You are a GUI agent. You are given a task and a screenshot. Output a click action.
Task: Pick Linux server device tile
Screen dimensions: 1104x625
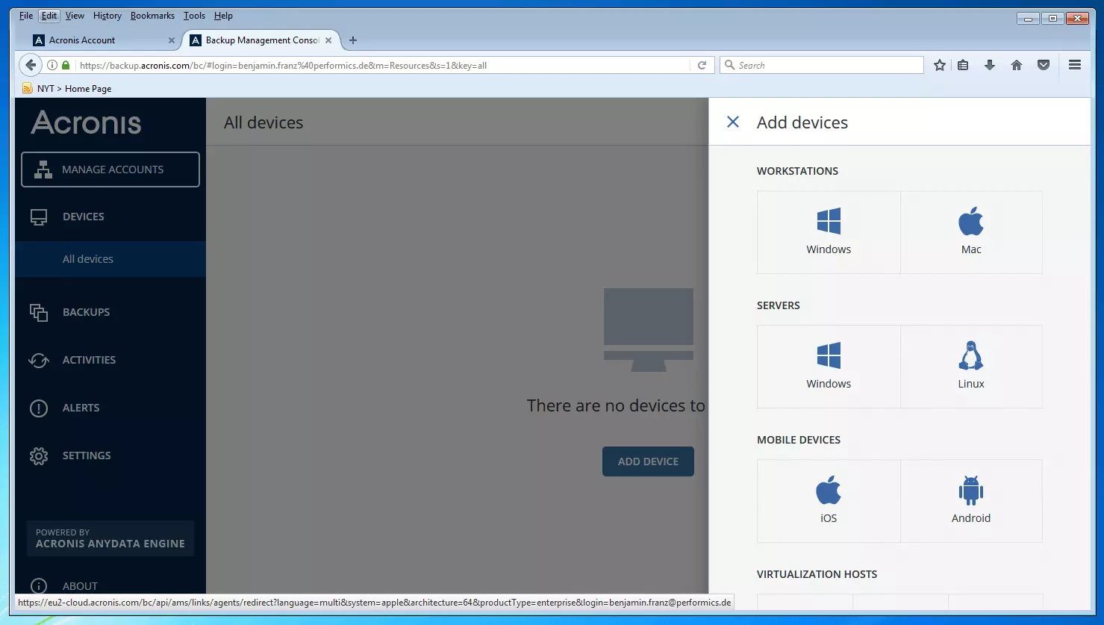(x=970, y=367)
